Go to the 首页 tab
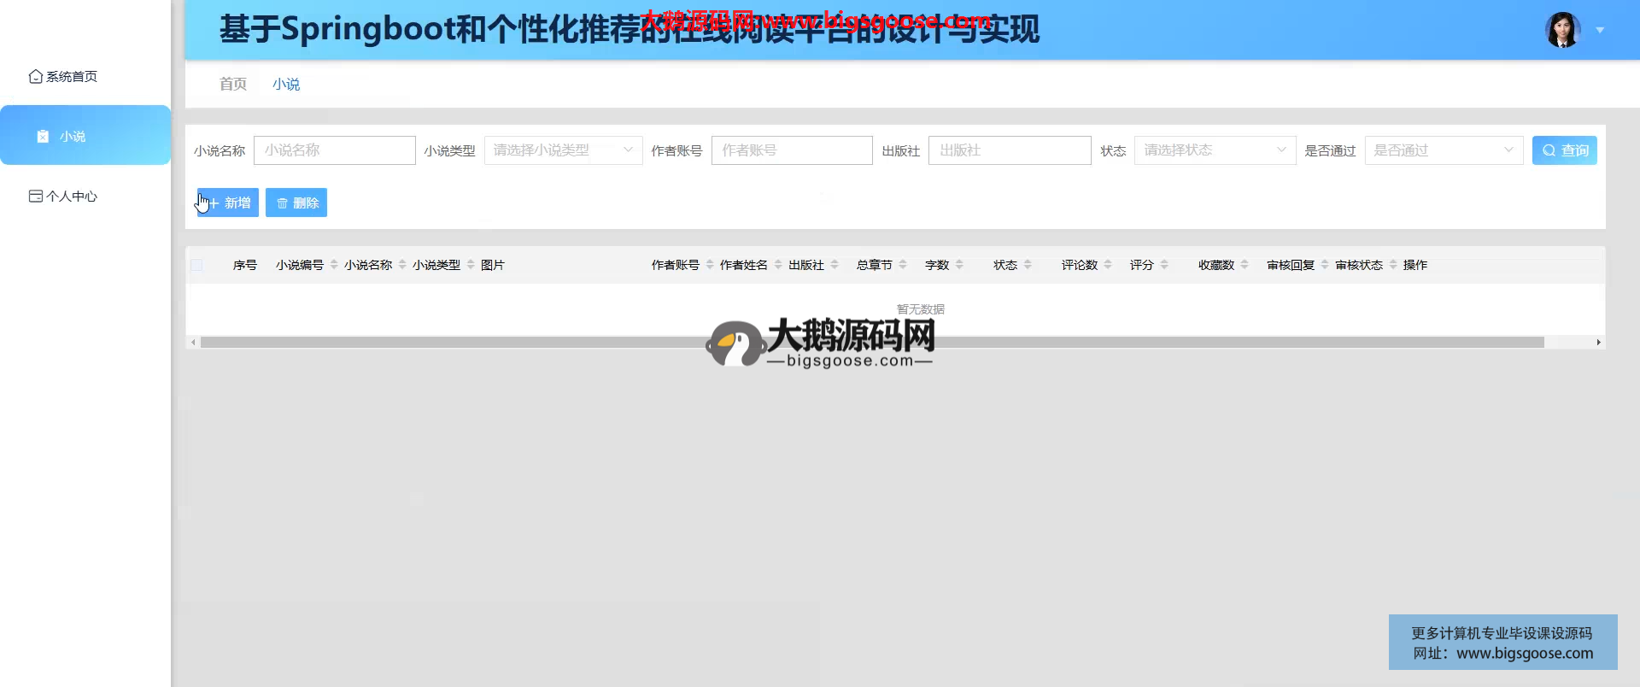Image resolution: width=1640 pixels, height=687 pixels. (x=232, y=84)
